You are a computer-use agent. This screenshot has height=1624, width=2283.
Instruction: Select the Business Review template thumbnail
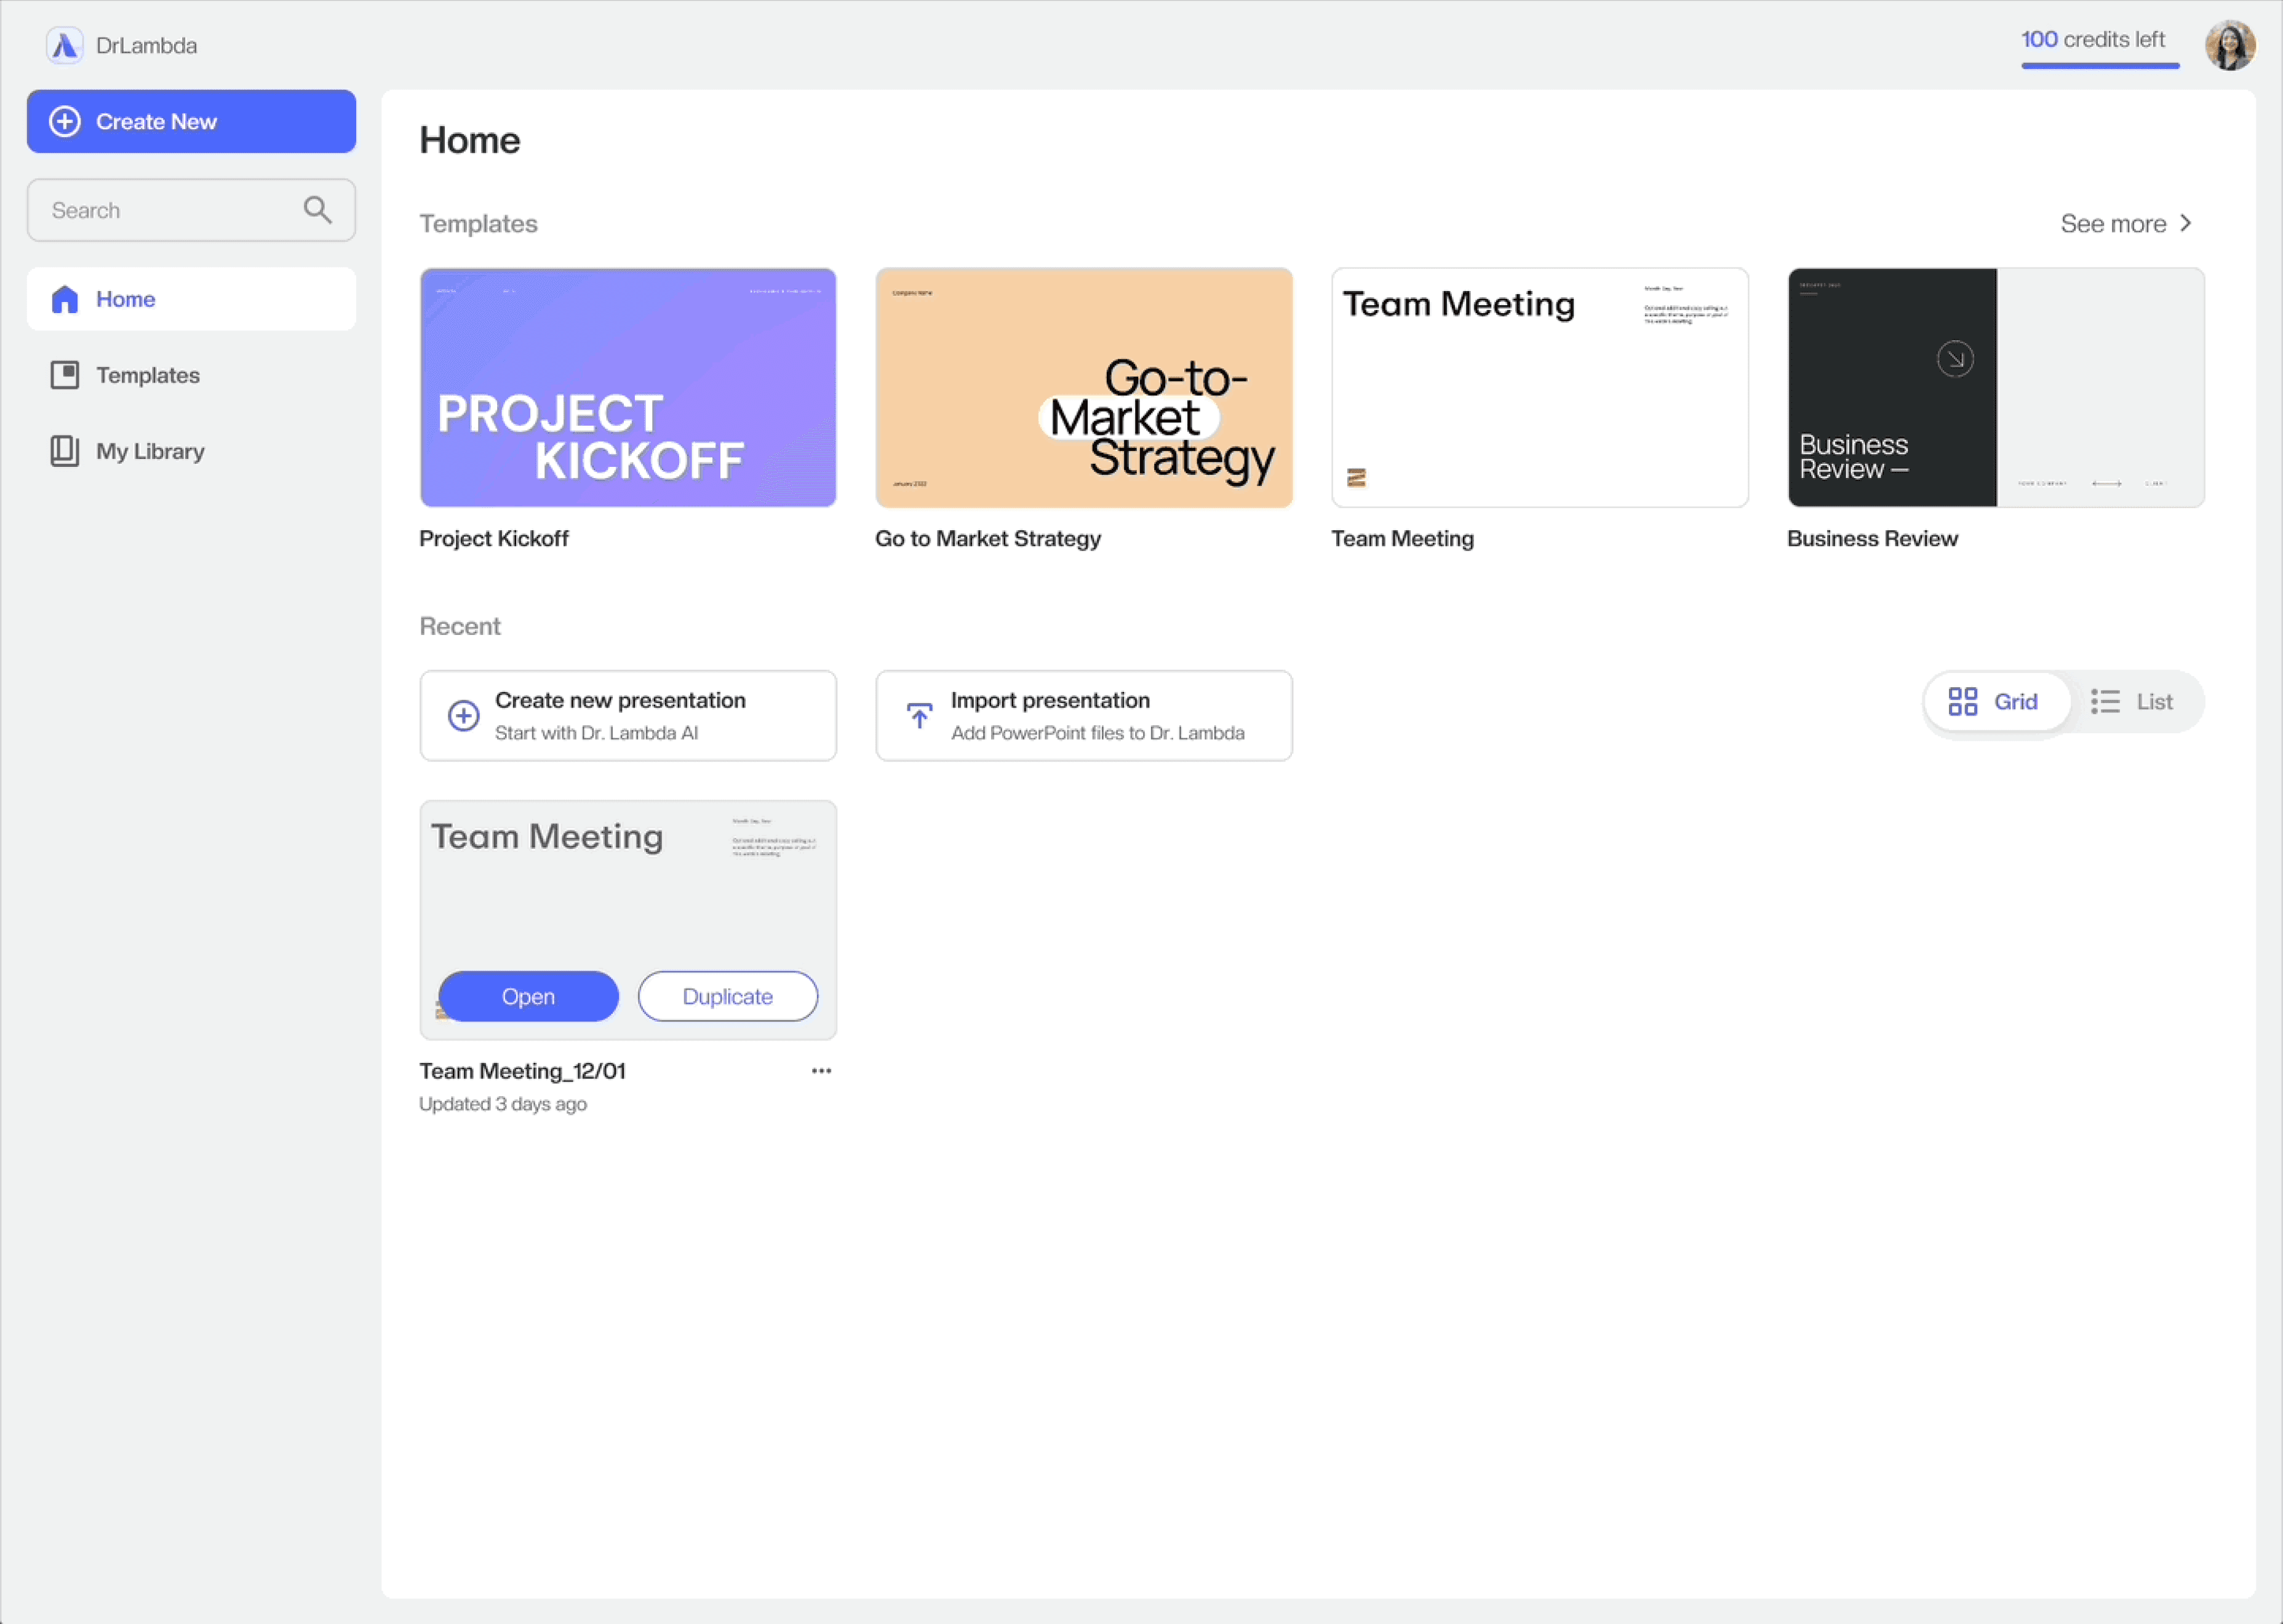coord(1995,388)
